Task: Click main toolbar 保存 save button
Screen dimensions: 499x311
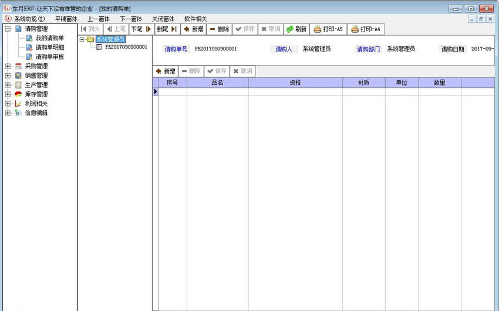Action: point(245,29)
